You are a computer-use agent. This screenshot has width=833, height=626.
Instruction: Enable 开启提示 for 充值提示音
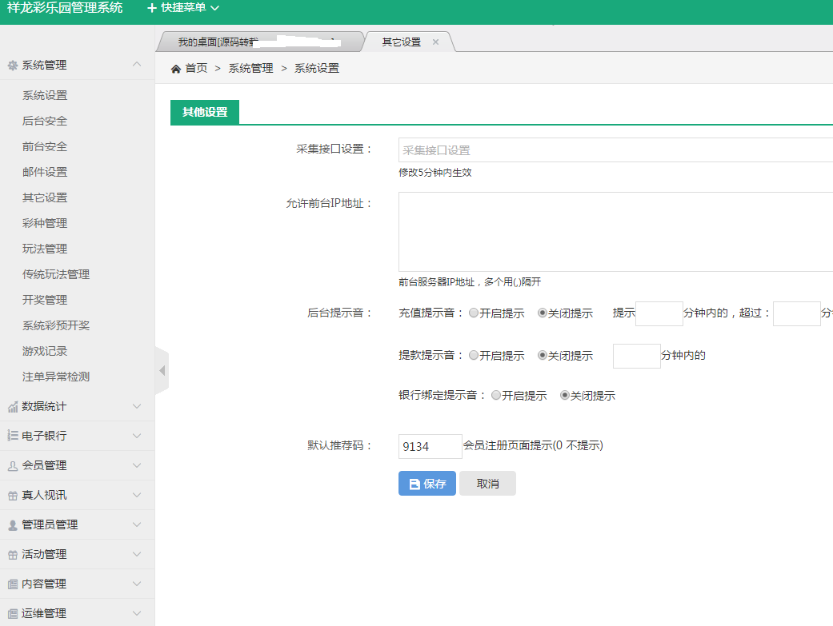[474, 312]
